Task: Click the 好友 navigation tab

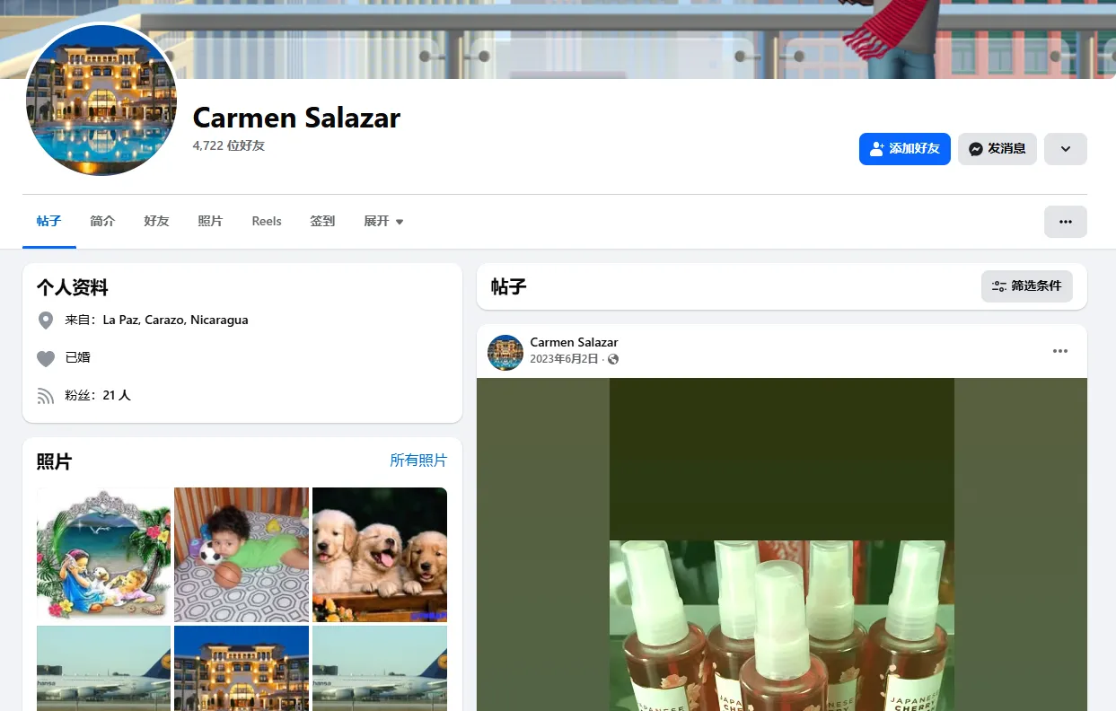Action: (156, 221)
